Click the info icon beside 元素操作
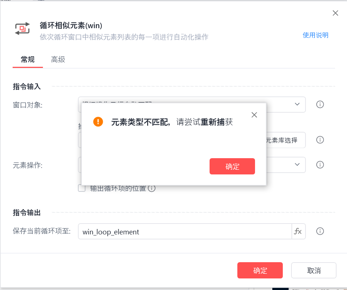 320,165
